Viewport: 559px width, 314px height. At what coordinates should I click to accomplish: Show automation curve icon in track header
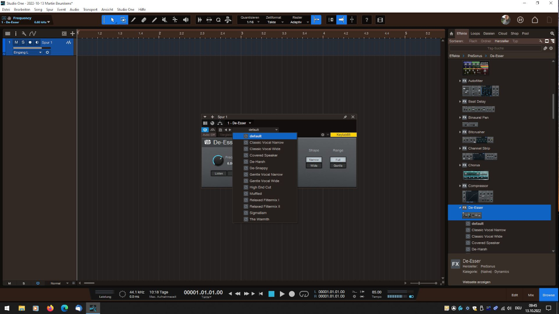pyautogui.click(x=32, y=34)
